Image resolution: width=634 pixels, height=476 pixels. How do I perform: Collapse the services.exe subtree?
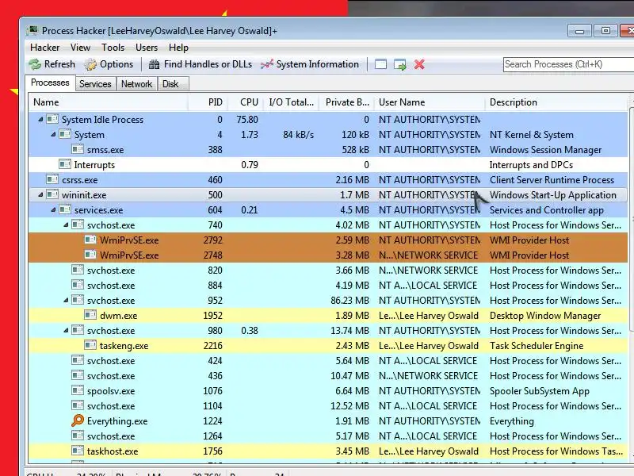tap(53, 209)
